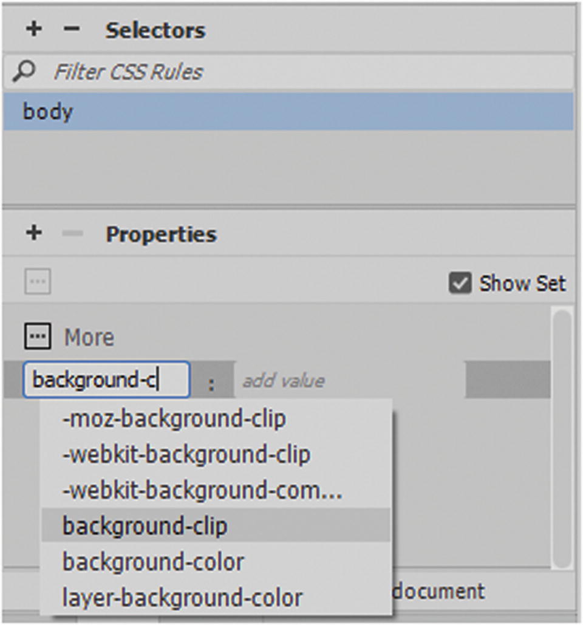The height and width of the screenshot is (625, 583).
Task: Select layer-background-color from the list
Action: [182, 598]
